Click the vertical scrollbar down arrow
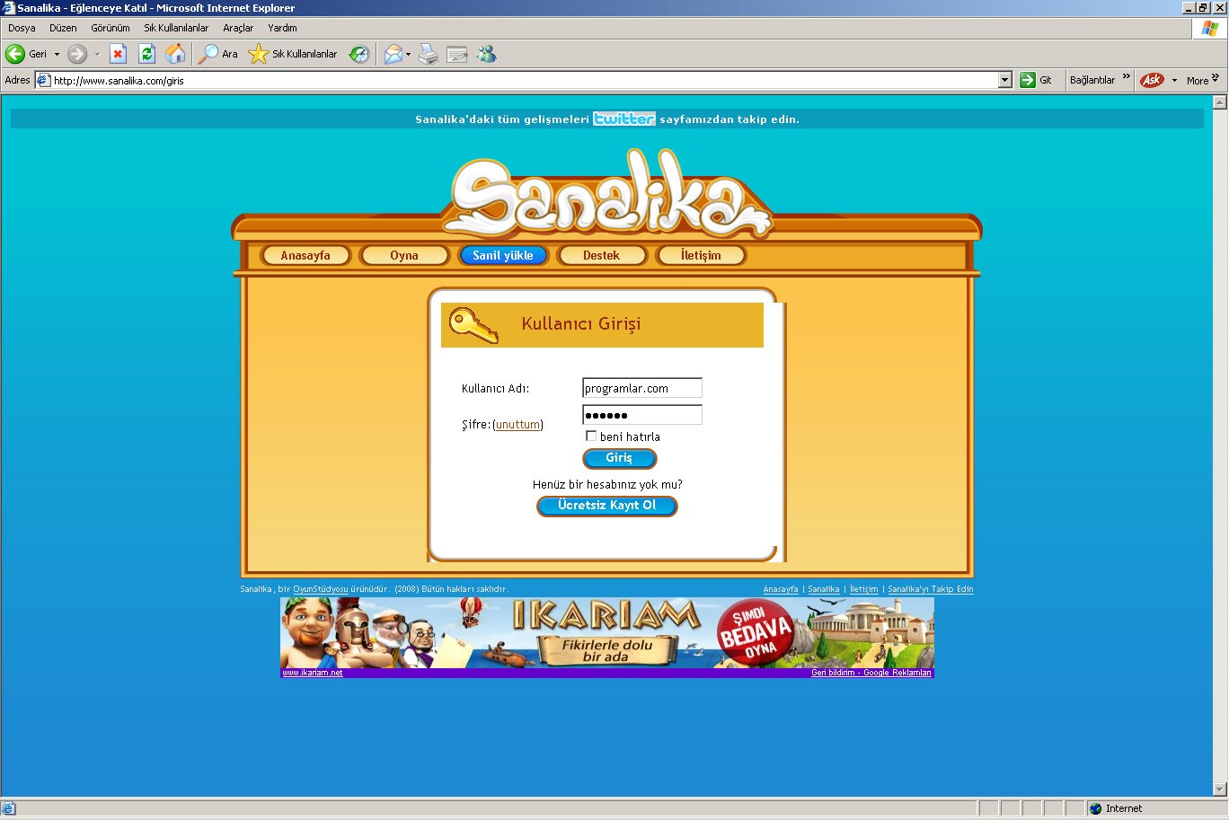The image size is (1229, 820). point(1219,789)
